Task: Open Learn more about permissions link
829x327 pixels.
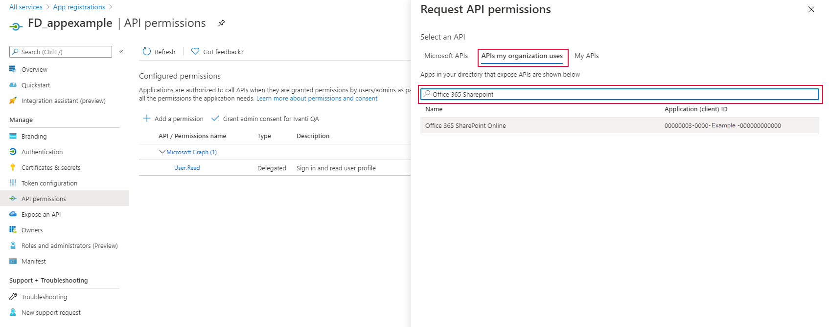Action: [x=317, y=99]
